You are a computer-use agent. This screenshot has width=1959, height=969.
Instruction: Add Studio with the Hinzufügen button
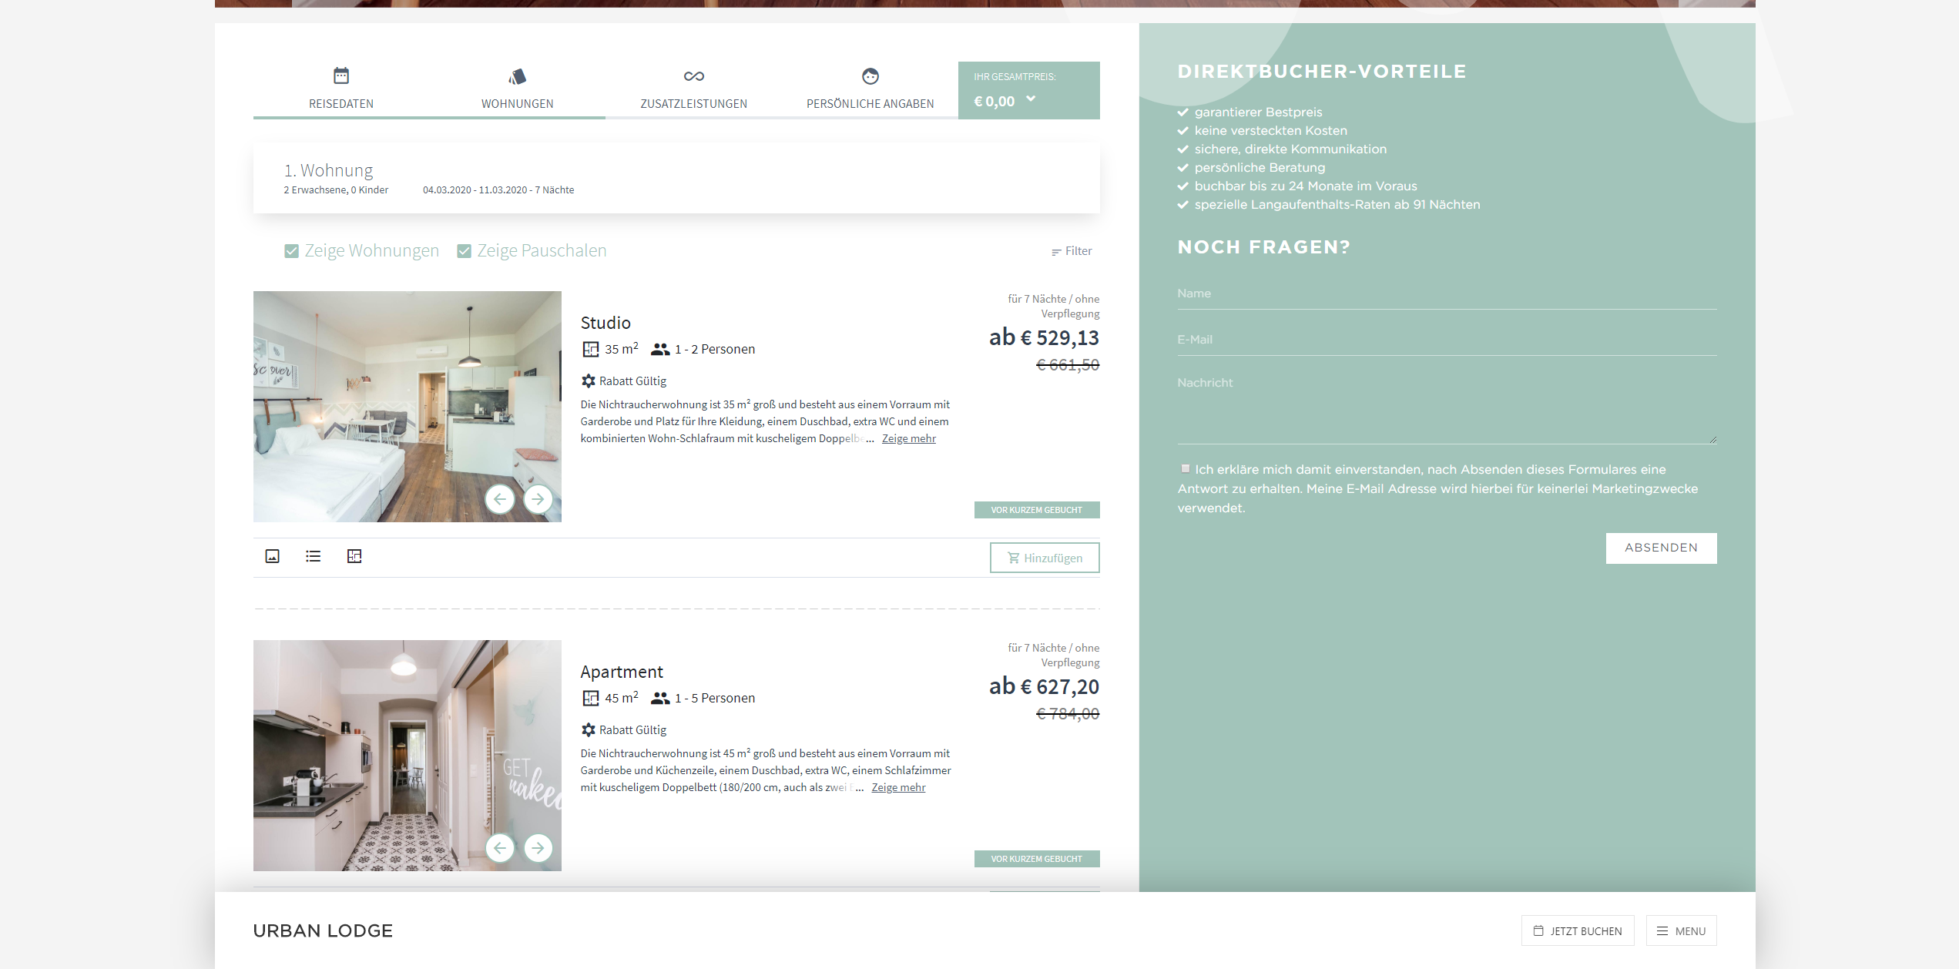pyautogui.click(x=1045, y=558)
